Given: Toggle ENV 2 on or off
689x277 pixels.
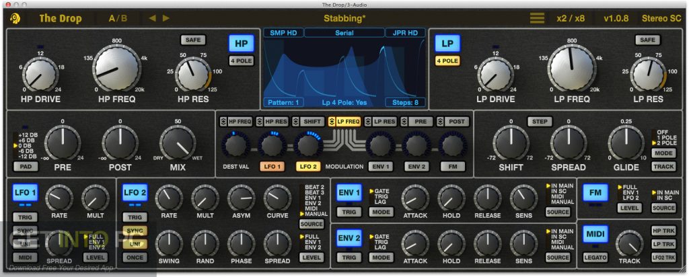Looking at the screenshot, I should [x=349, y=237].
